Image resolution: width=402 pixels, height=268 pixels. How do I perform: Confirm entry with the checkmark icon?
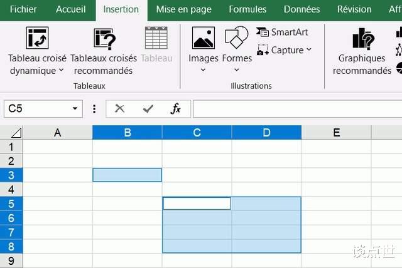pos(148,109)
